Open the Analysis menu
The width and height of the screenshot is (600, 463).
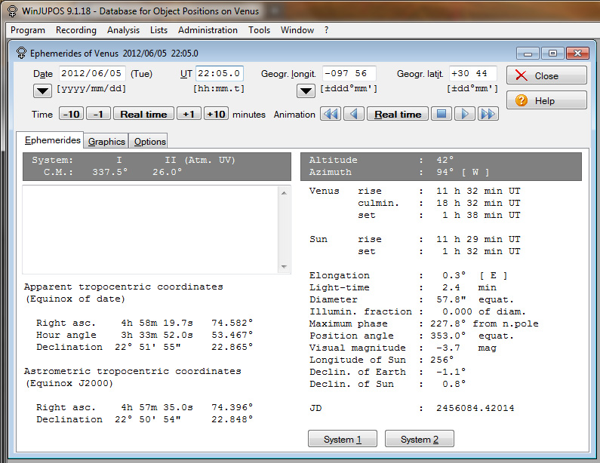point(123,30)
